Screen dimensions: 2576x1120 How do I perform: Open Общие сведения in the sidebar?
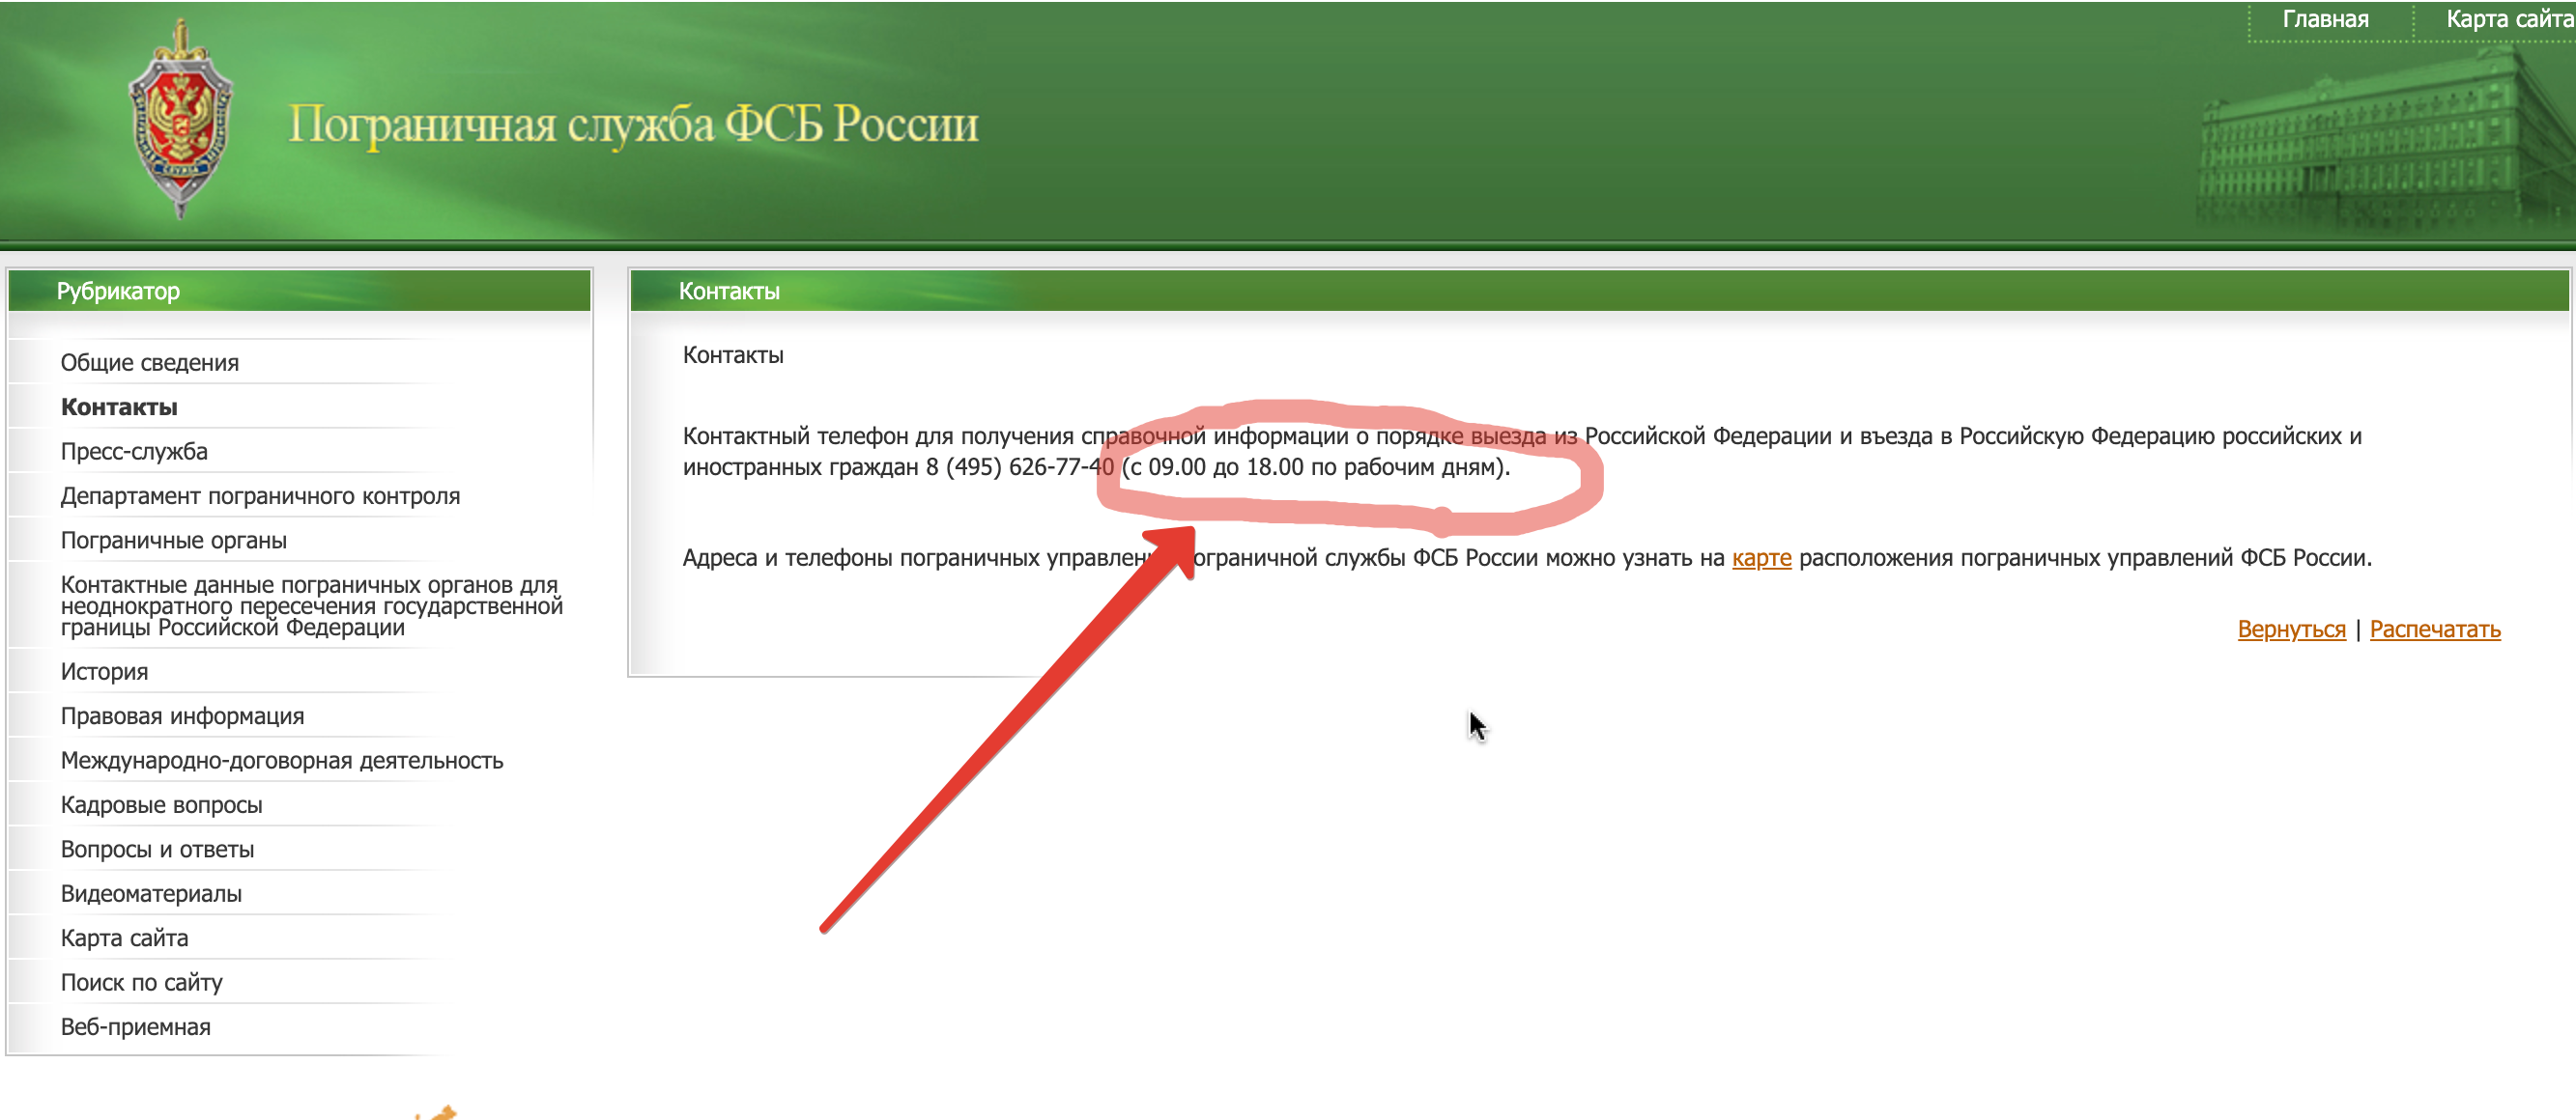(x=150, y=363)
